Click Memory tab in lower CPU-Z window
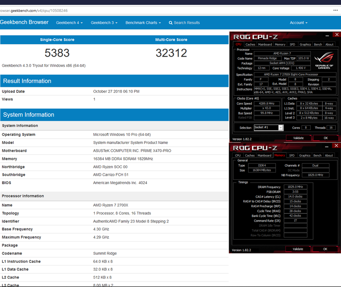Viewport: 341px width, 287px height. (x=280, y=155)
